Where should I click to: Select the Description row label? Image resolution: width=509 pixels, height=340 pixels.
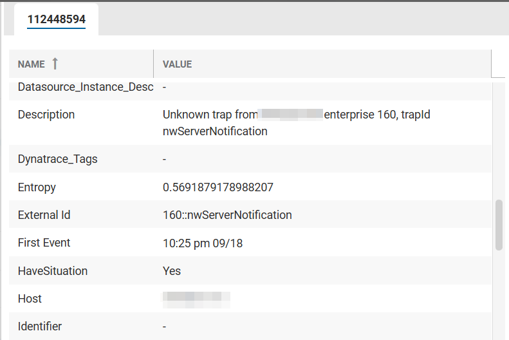point(46,115)
